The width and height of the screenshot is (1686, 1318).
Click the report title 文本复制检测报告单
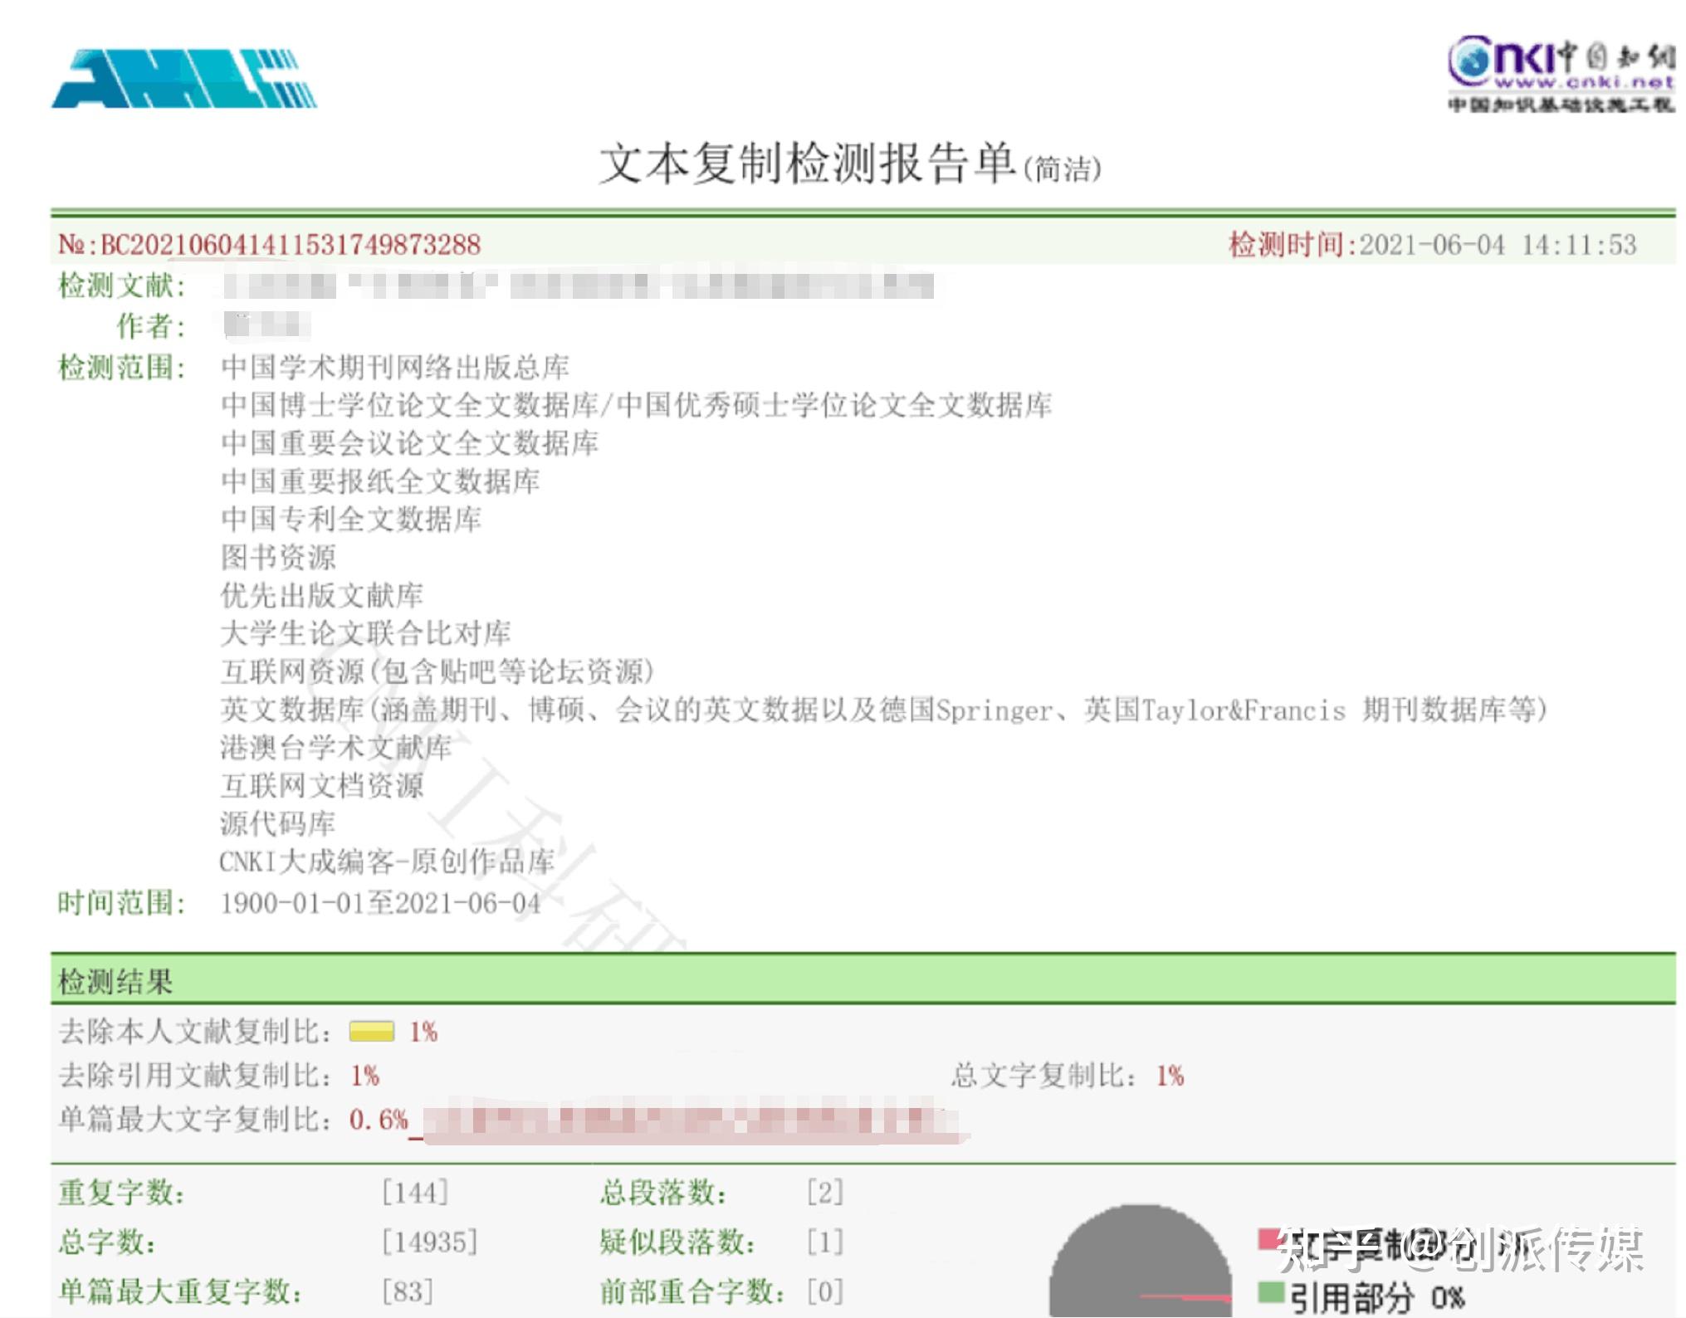point(808,163)
